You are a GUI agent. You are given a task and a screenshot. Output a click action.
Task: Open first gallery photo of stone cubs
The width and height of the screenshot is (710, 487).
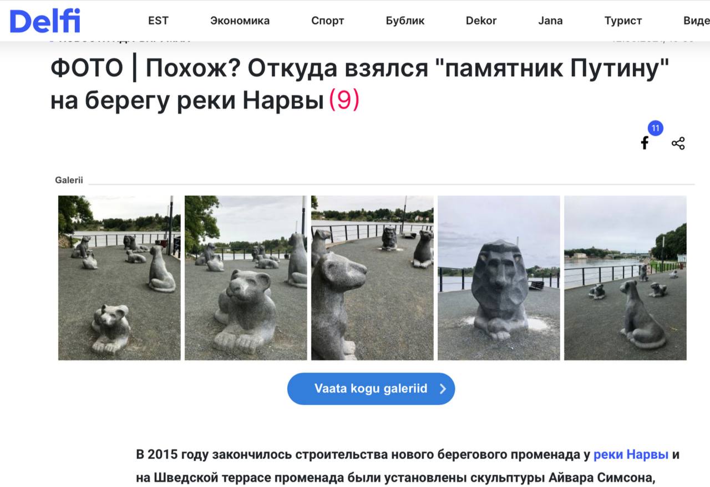point(119,278)
